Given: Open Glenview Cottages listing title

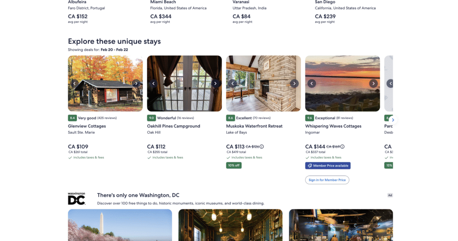Looking at the screenshot, I should pos(87,126).
